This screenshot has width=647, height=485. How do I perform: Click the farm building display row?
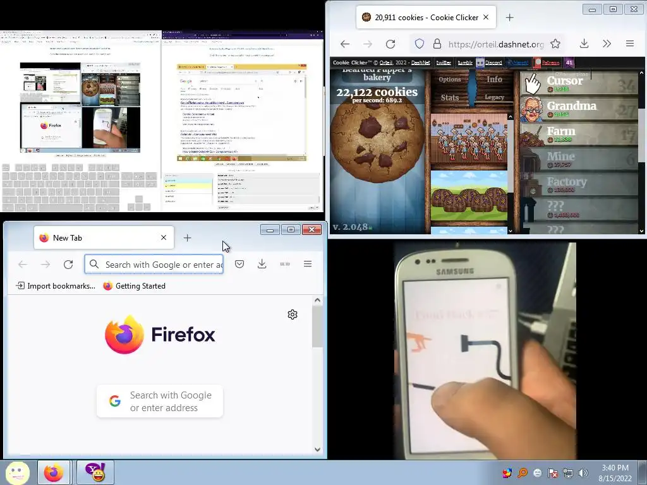469,196
